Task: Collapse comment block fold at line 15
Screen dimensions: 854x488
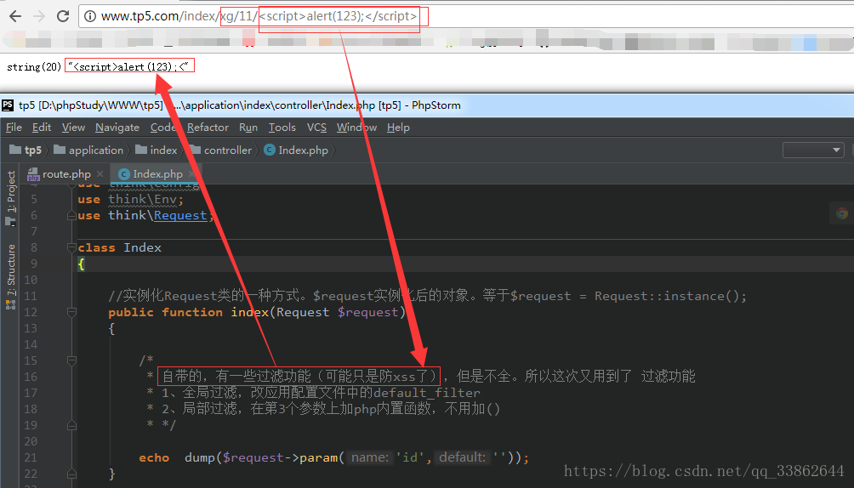Action: point(71,360)
